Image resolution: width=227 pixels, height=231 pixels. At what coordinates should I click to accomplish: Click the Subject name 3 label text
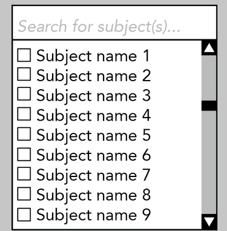(x=94, y=96)
